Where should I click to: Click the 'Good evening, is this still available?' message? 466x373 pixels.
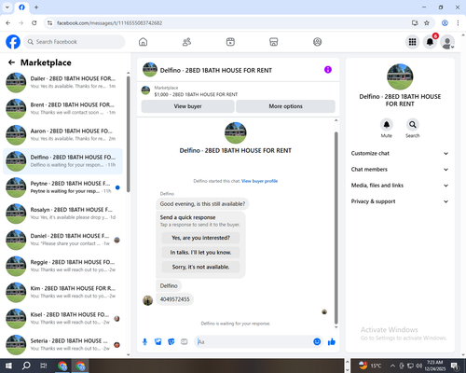[202, 204]
